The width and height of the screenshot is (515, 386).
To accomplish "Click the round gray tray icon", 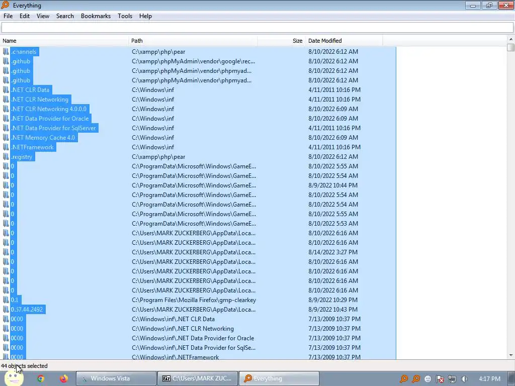I will point(427,379).
